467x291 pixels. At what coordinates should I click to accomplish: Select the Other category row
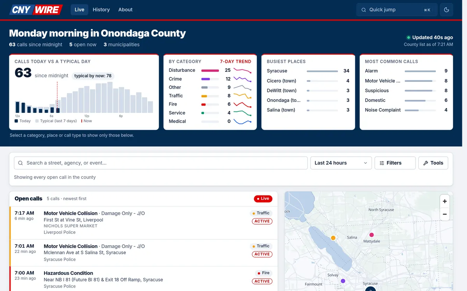pos(210,87)
